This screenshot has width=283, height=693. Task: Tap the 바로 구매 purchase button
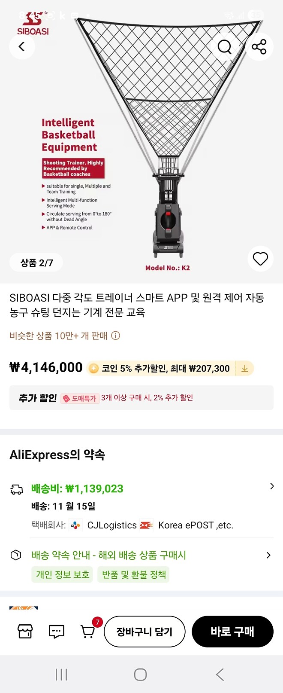[x=232, y=631]
